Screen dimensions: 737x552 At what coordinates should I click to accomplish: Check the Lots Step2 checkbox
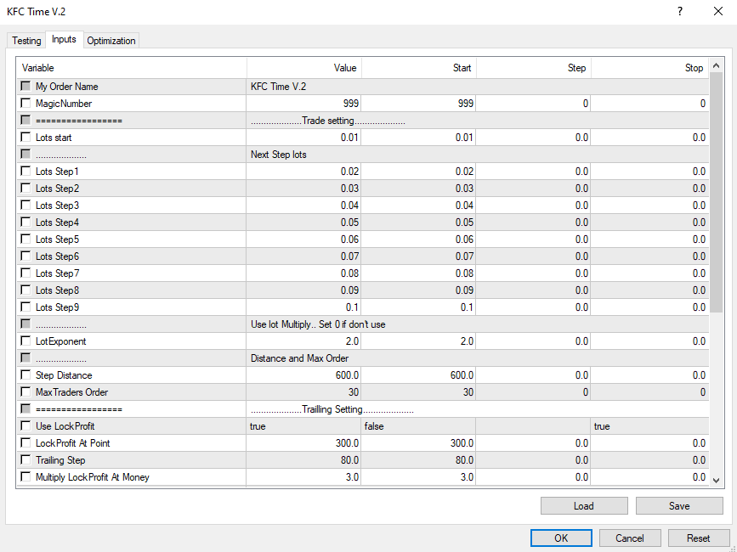26,188
